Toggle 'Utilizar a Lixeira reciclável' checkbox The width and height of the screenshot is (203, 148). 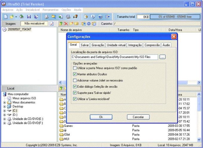[75, 99]
